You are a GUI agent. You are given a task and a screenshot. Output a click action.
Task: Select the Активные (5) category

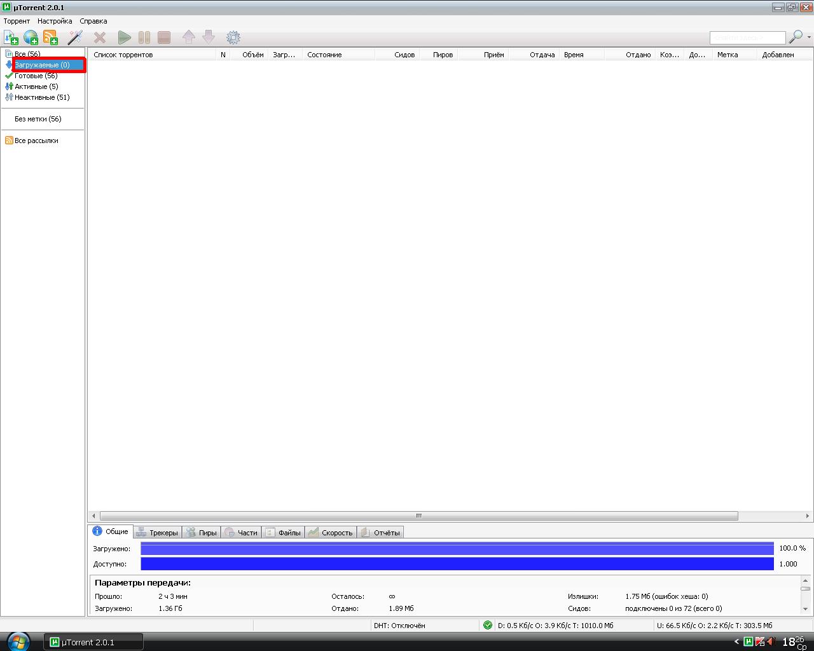36,86
